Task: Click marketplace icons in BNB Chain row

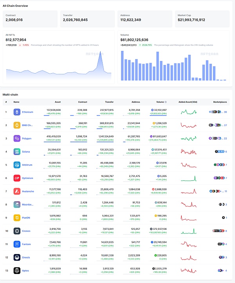Action: click(x=215, y=125)
